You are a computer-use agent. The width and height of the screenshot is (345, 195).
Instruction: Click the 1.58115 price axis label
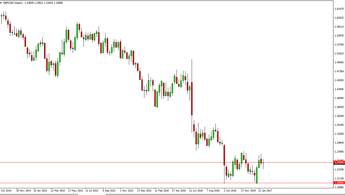coord(339,27)
